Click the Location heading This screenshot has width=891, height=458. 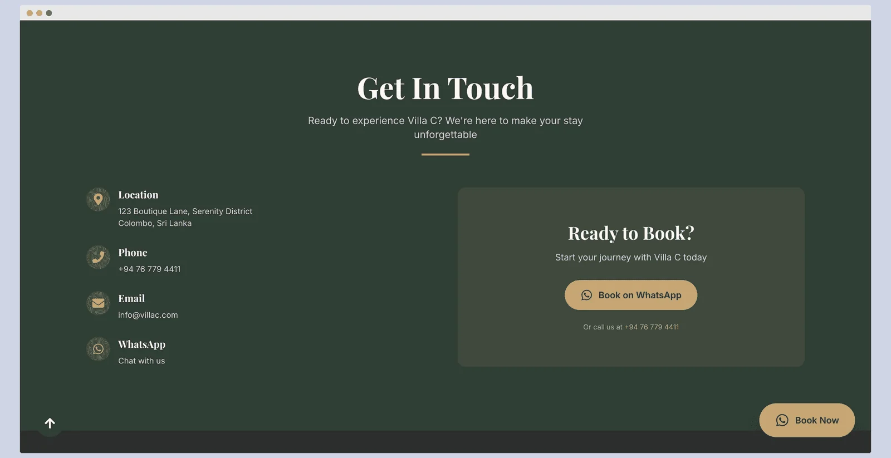(138, 195)
